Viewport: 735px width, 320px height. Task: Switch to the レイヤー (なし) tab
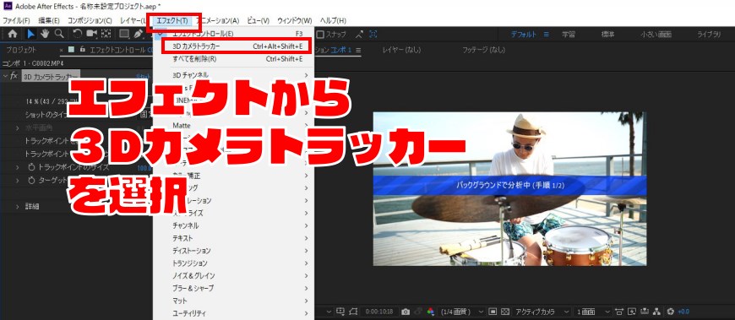[x=401, y=50]
